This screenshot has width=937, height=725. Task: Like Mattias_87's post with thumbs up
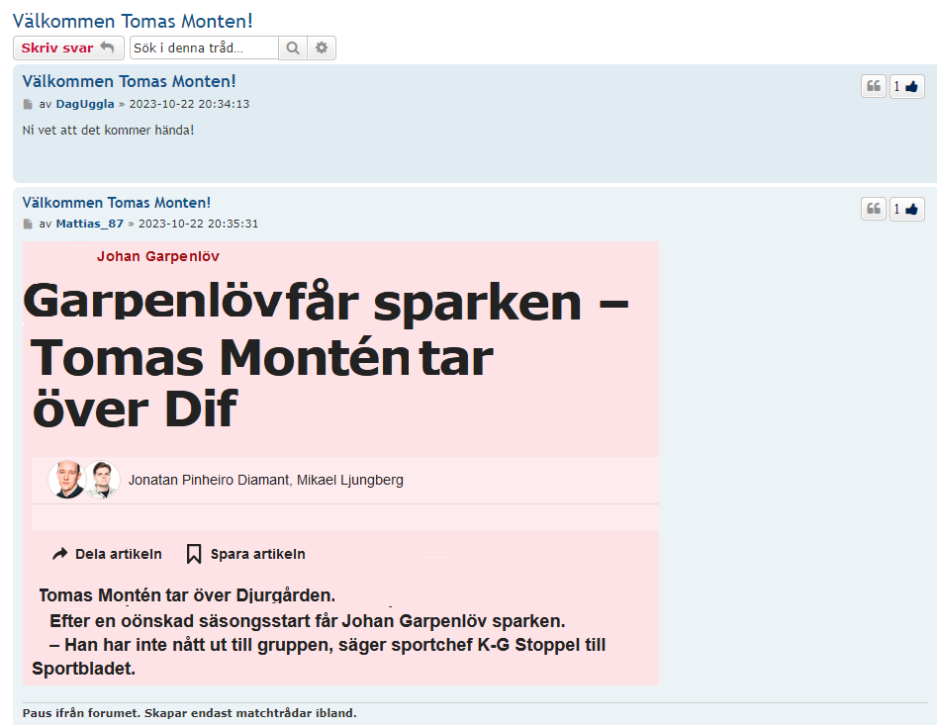pyautogui.click(x=907, y=209)
